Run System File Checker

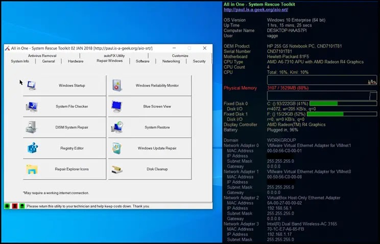[x=64, y=106]
